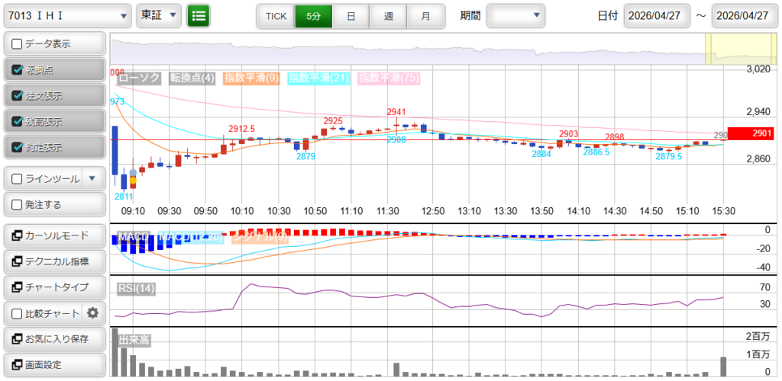Screen dimensions: 782x381
Task: Enable the データ表示 checkbox
Action: [17, 44]
